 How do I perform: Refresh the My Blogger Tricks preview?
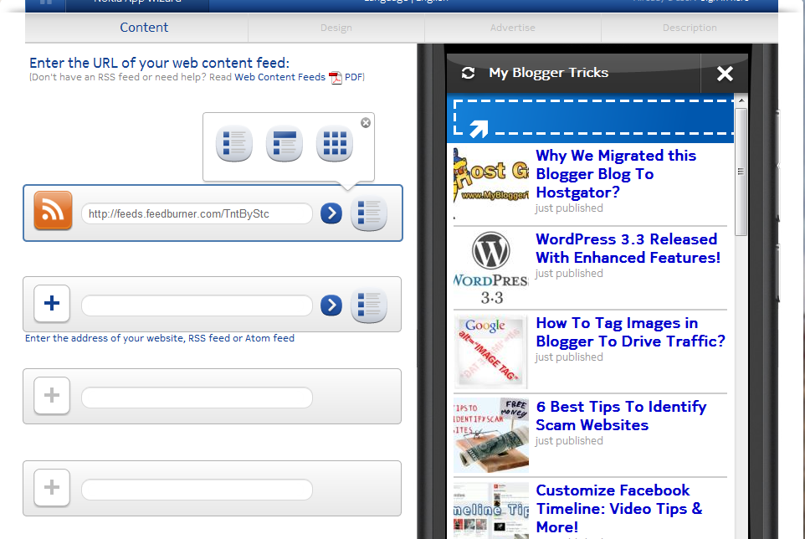[x=468, y=73]
